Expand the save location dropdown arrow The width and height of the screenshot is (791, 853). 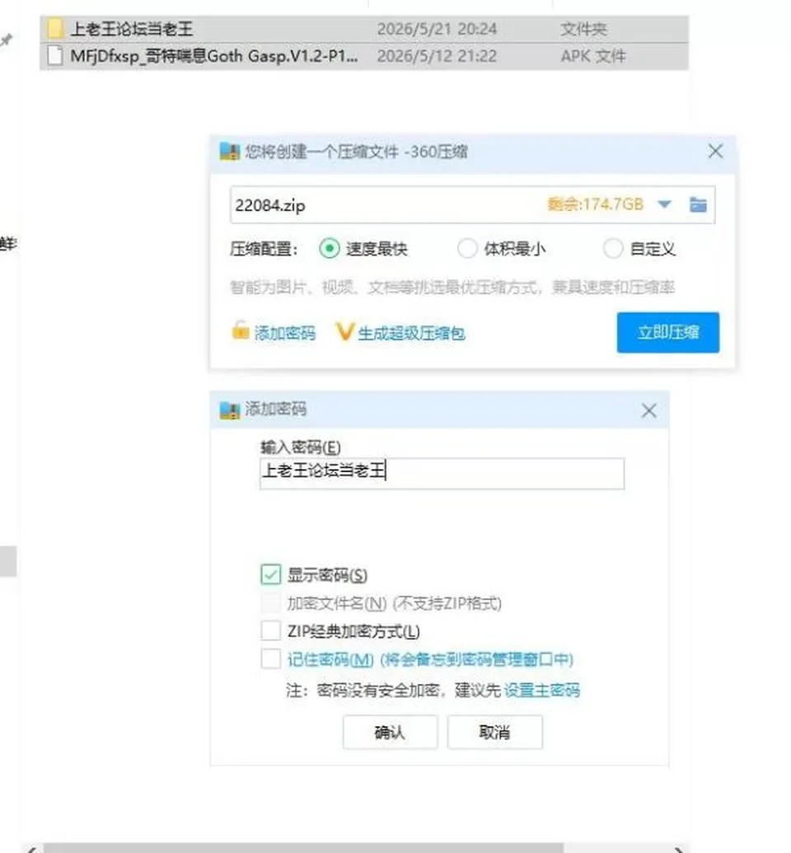[x=664, y=204]
